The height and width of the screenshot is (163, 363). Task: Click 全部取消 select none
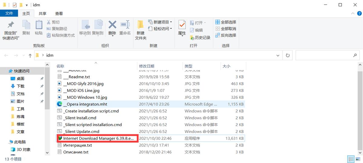pyautogui.click(x=226, y=29)
